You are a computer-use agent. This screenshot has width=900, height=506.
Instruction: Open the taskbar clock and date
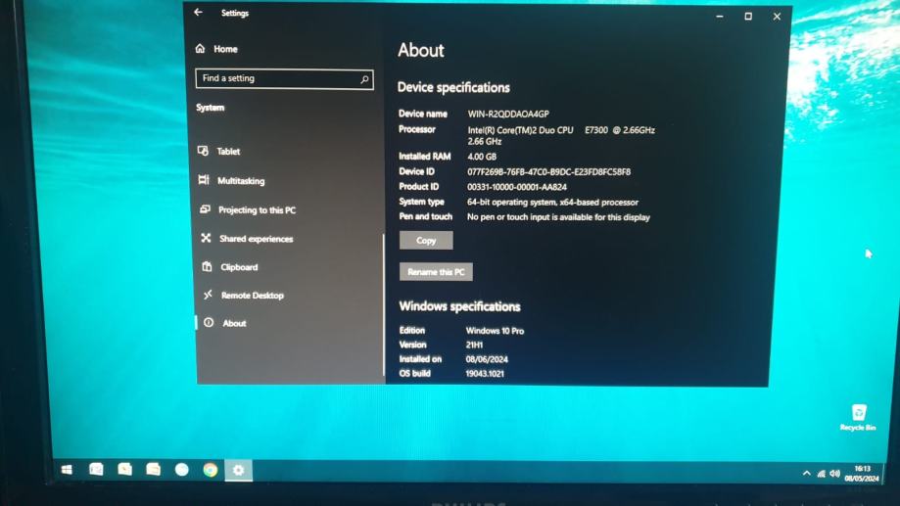click(862, 474)
